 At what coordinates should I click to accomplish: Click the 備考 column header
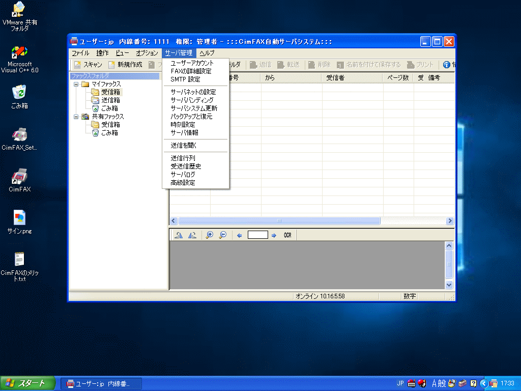click(434, 78)
